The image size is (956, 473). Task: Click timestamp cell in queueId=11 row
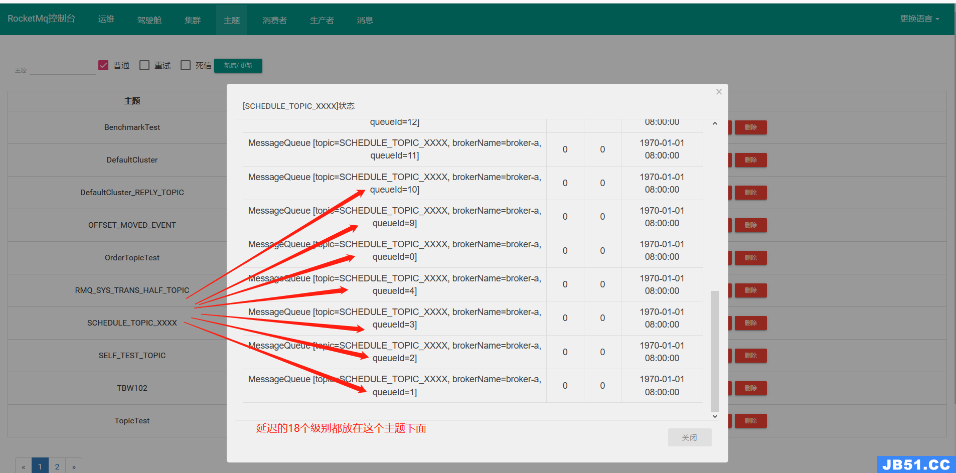[662, 149]
